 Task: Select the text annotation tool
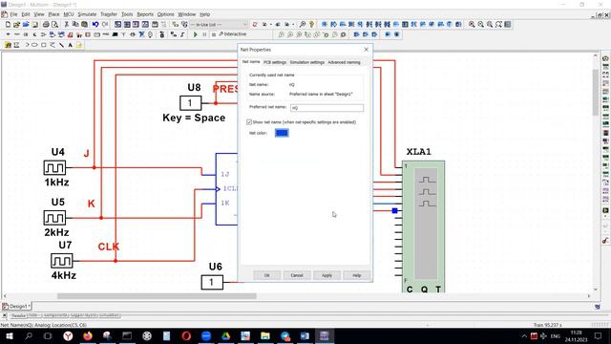70,45
